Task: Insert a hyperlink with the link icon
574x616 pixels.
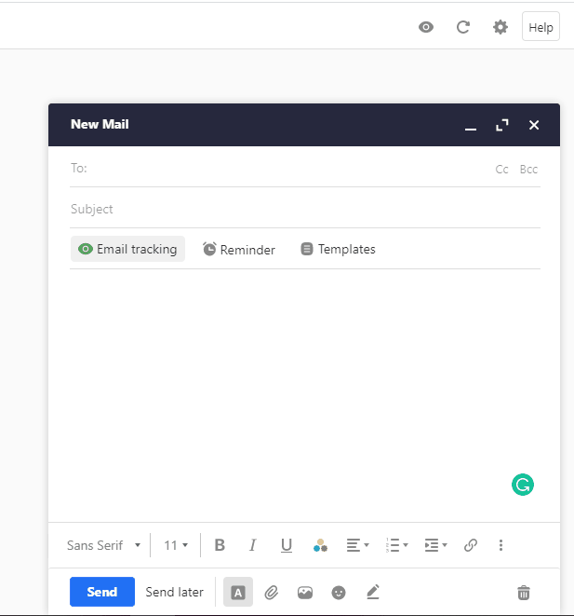Action: click(471, 545)
